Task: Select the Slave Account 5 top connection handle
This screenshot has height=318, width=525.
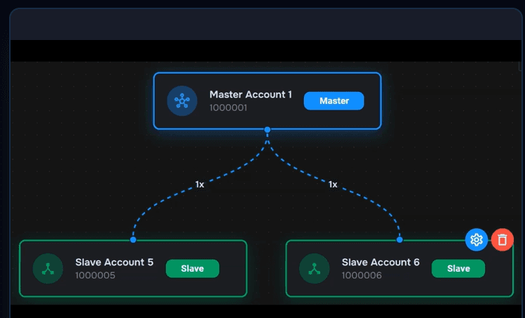Action: pyautogui.click(x=133, y=240)
